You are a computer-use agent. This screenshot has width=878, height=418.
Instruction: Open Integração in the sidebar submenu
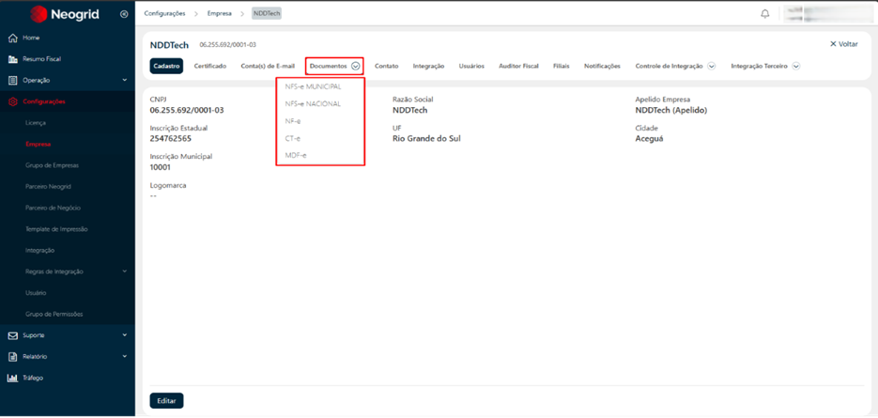click(39, 250)
